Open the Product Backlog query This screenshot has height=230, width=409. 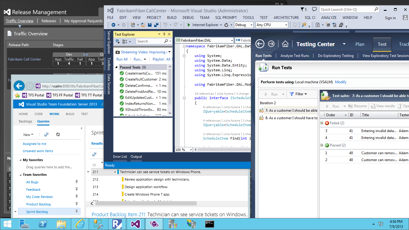click(38, 204)
